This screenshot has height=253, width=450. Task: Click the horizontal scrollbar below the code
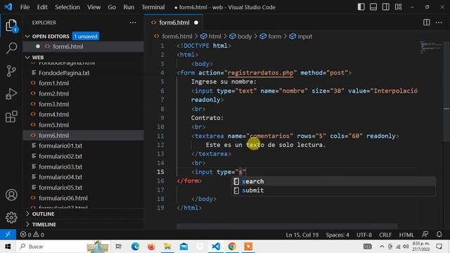[287, 226]
